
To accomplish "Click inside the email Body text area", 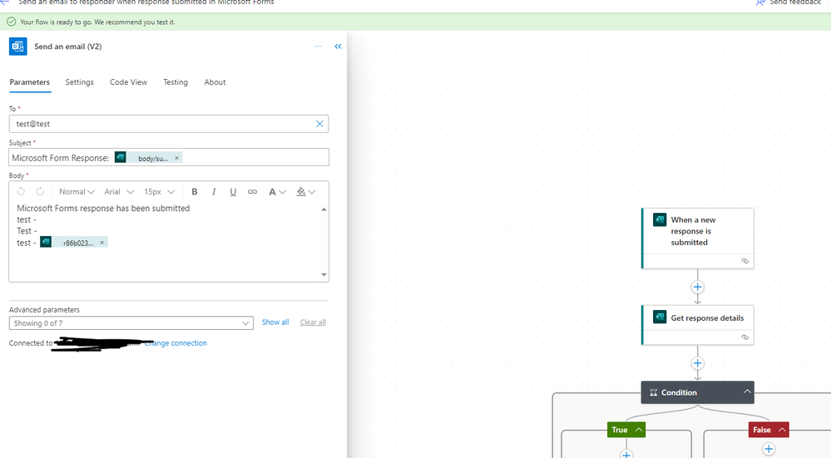I will (165, 241).
